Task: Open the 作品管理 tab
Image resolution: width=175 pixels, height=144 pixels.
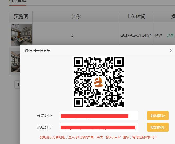Action: (x=17, y=2)
